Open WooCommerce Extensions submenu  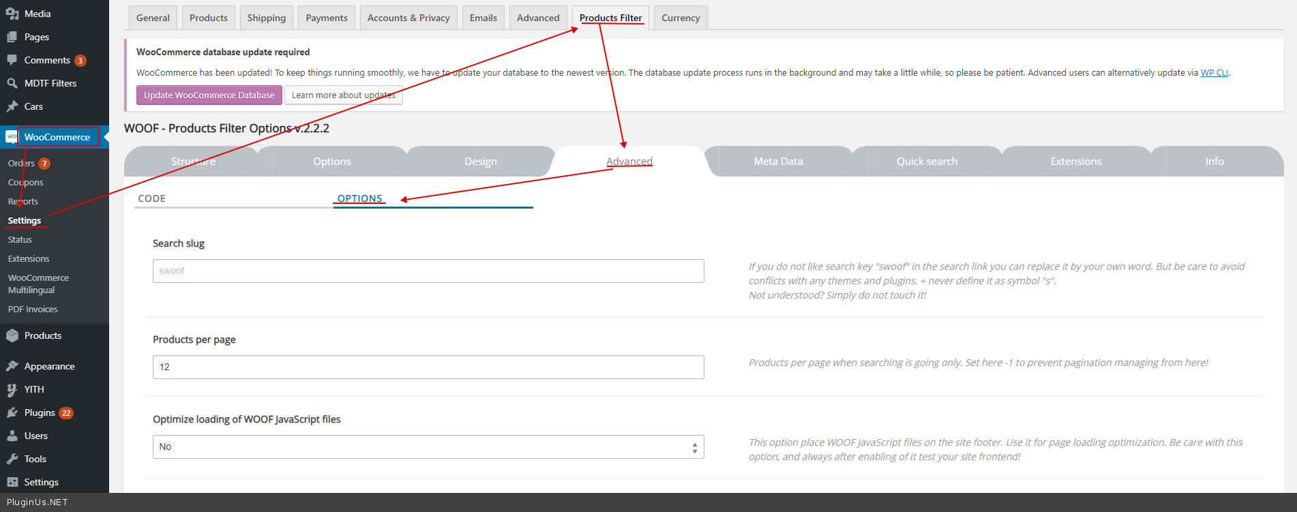tap(29, 258)
